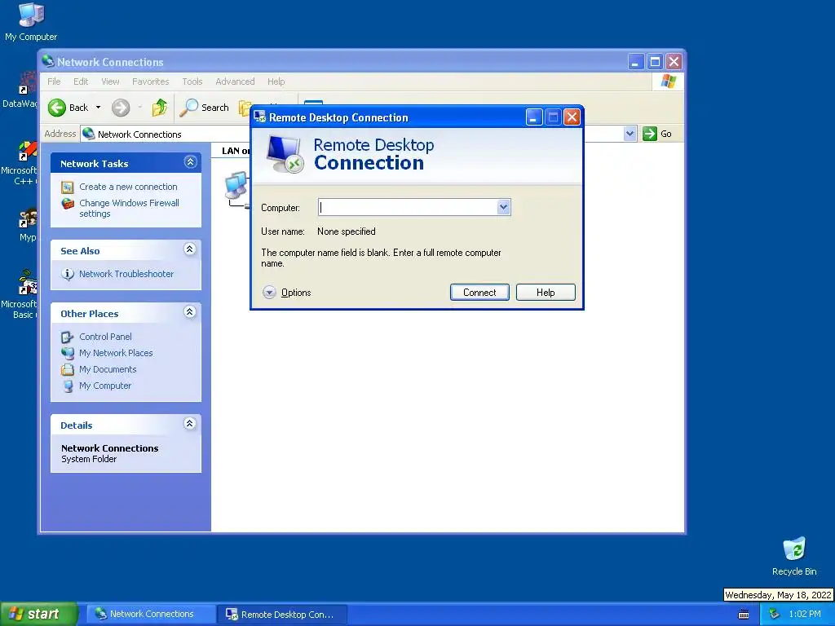Open the Network Troubleshooter link
The image size is (835, 626).
pos(126,274)
